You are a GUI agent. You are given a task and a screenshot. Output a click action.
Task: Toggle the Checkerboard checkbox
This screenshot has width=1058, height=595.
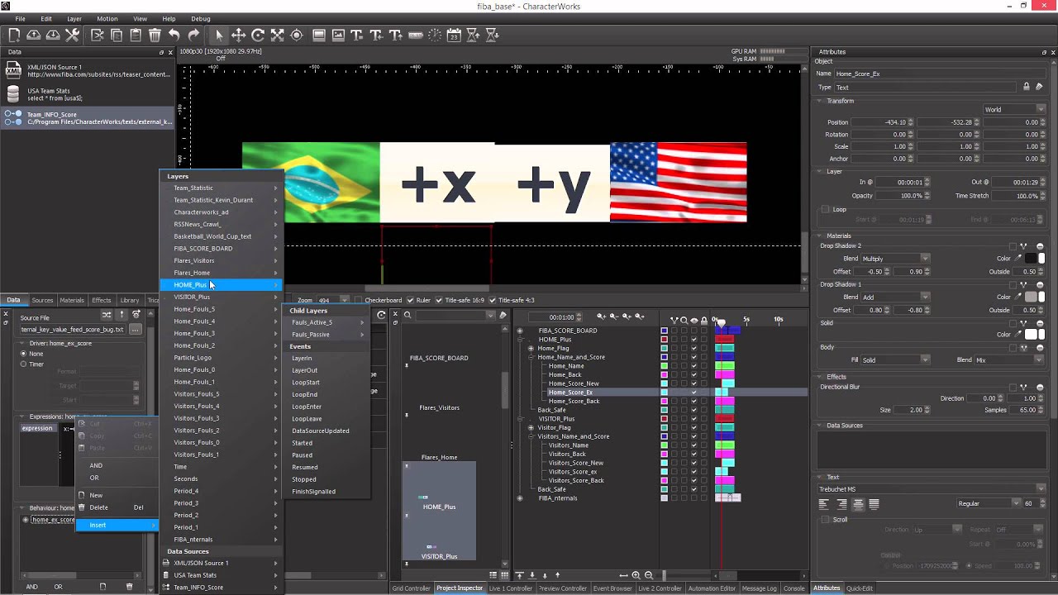360,300
